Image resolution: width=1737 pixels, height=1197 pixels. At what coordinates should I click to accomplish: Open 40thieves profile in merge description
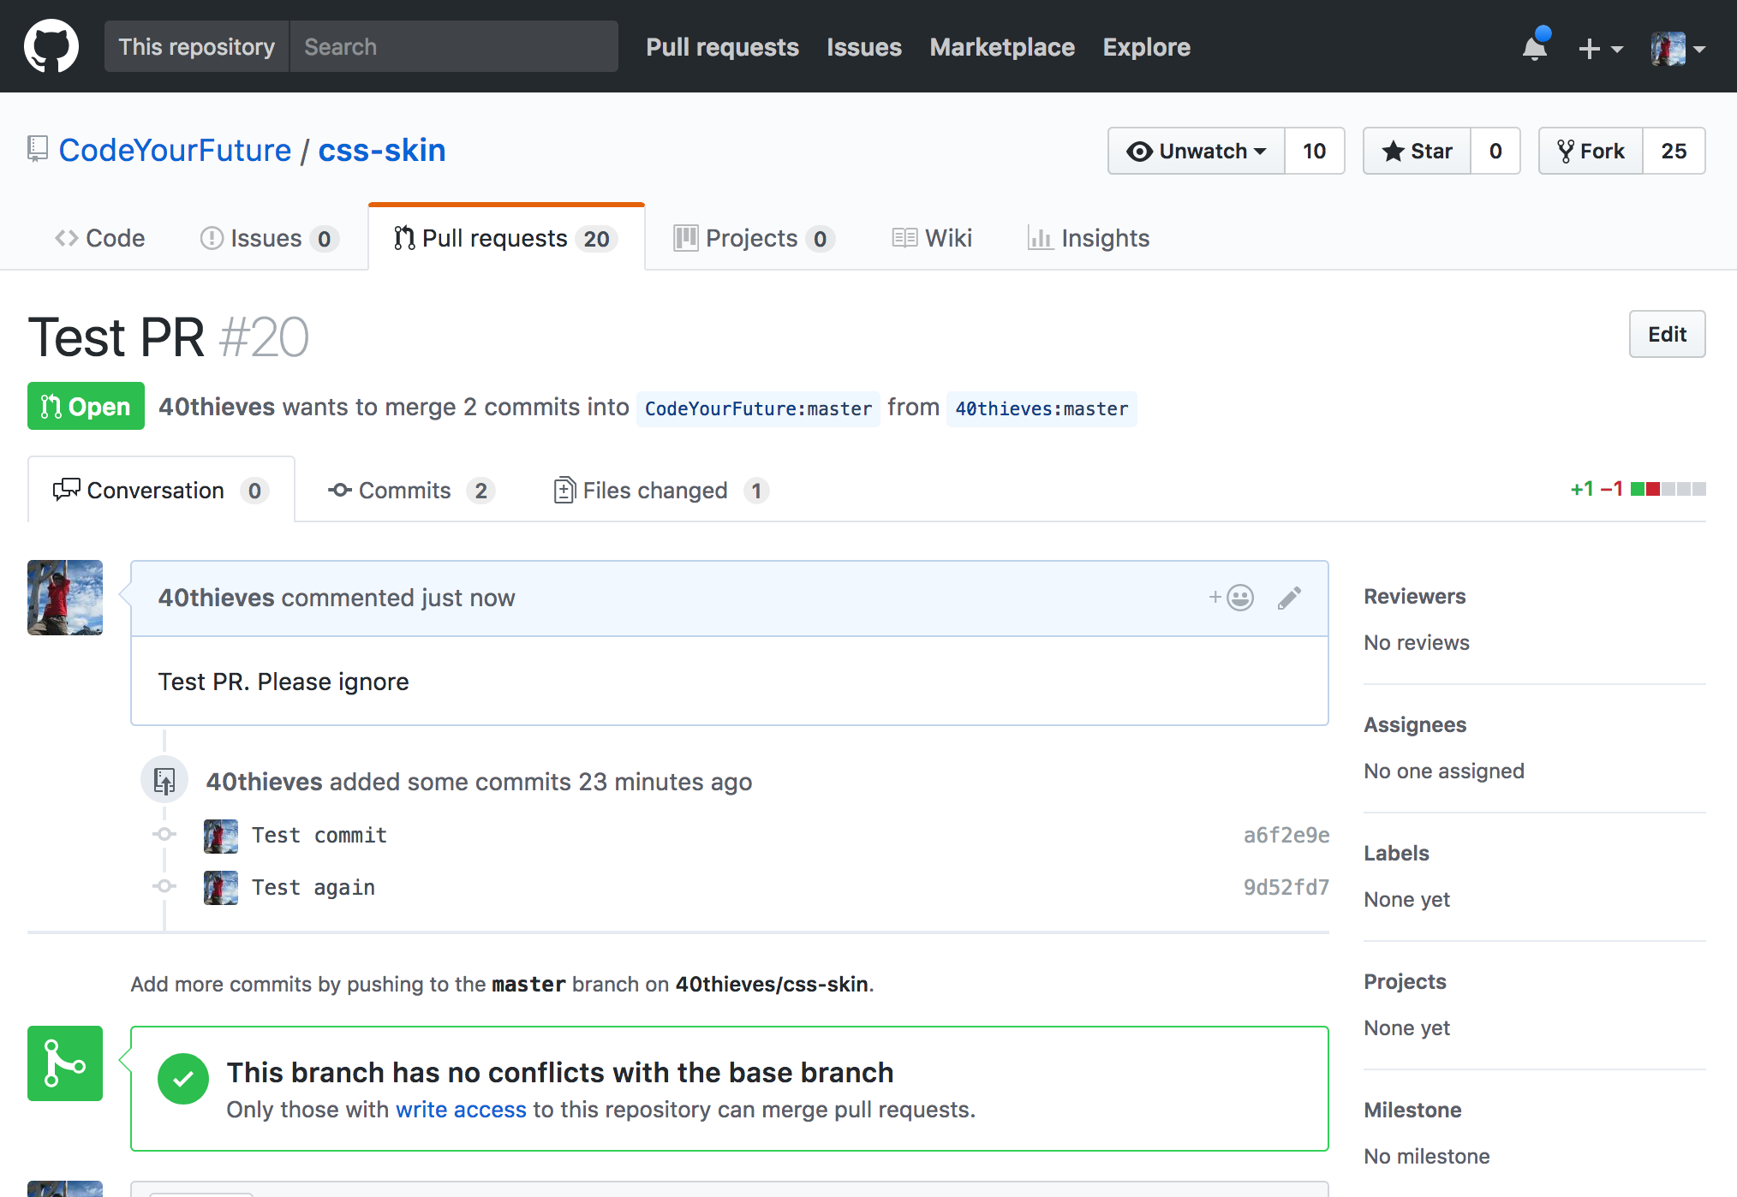(x=217, y=407)
